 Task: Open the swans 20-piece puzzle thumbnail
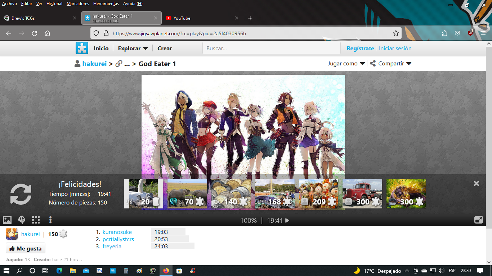coord(144,194)
